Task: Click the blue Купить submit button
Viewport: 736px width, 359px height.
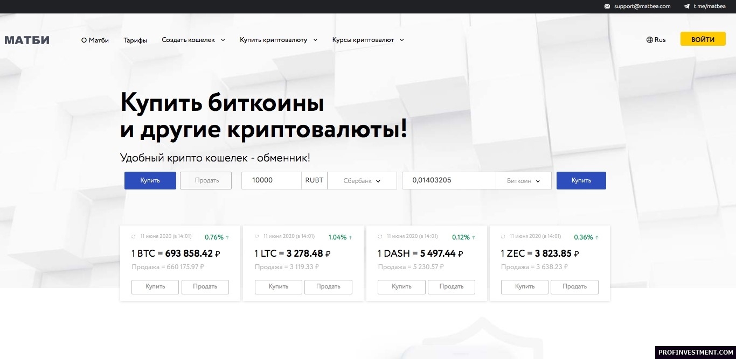Action: 581,180
